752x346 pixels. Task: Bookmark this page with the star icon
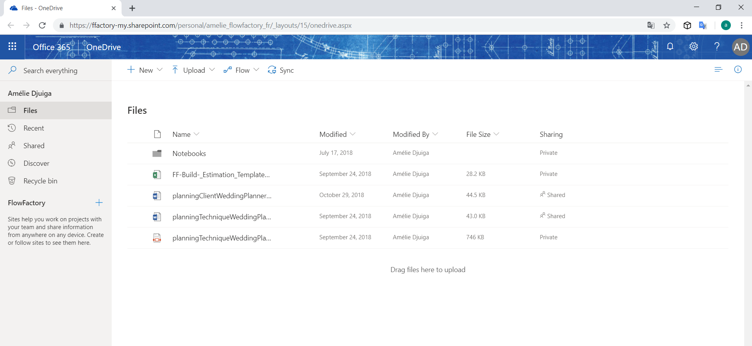coord(667,25)
